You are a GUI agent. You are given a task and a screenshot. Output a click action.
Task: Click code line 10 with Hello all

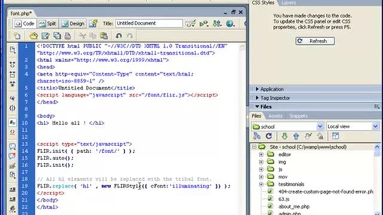71,123
